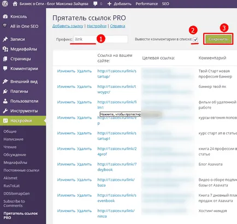Open the WordPress logo menu
The width and height of the screenshot is (237, 224).
[5, 4]
